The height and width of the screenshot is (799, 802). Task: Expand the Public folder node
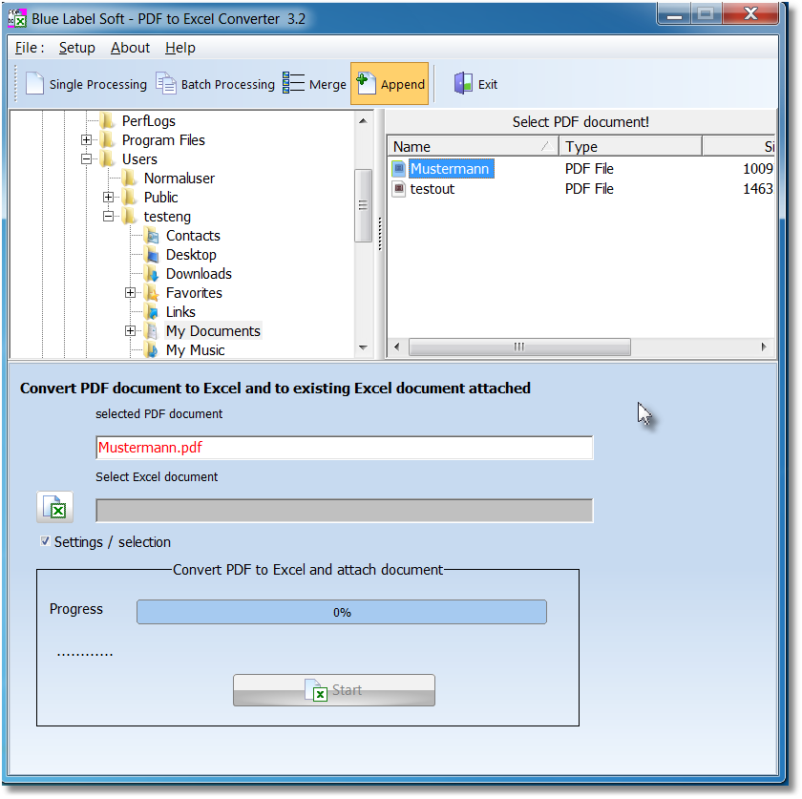[x=109, y=197]
